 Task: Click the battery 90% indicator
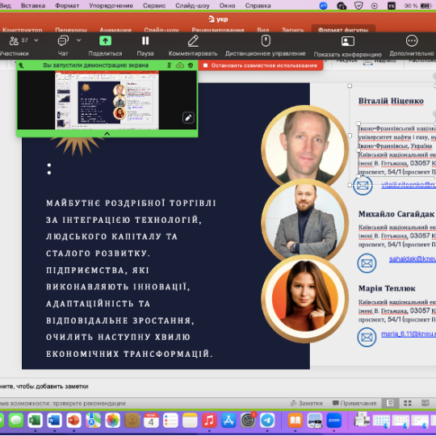[x=418, y=6]
